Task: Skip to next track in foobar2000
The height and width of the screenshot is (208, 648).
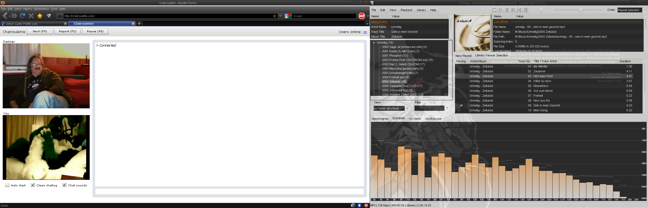Action: click(519, 10)
